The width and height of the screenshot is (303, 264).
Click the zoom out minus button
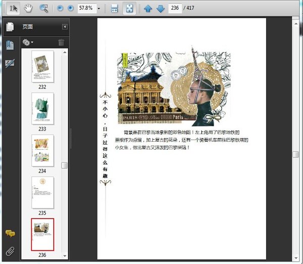tap(60, 9)
